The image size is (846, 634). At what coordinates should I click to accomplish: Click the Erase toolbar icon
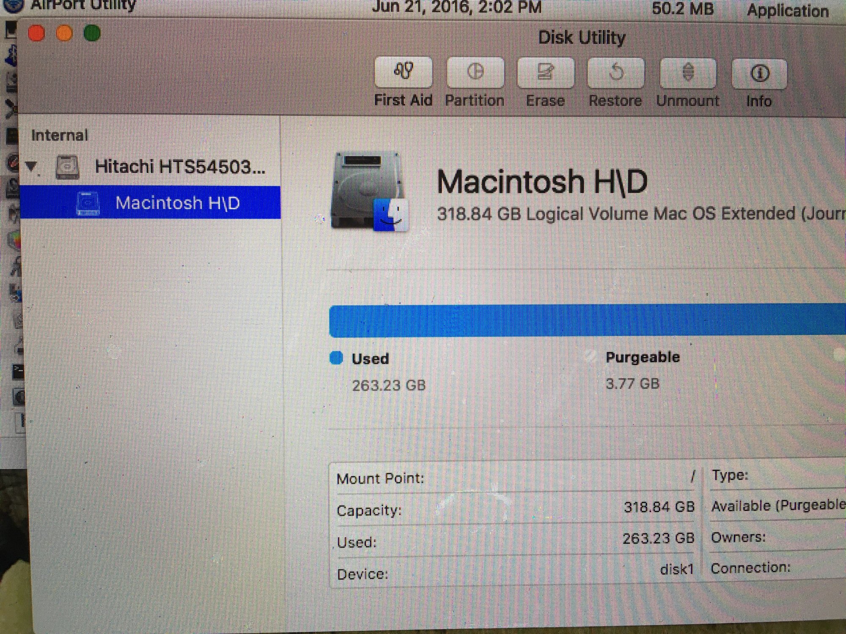click(545, 72)
